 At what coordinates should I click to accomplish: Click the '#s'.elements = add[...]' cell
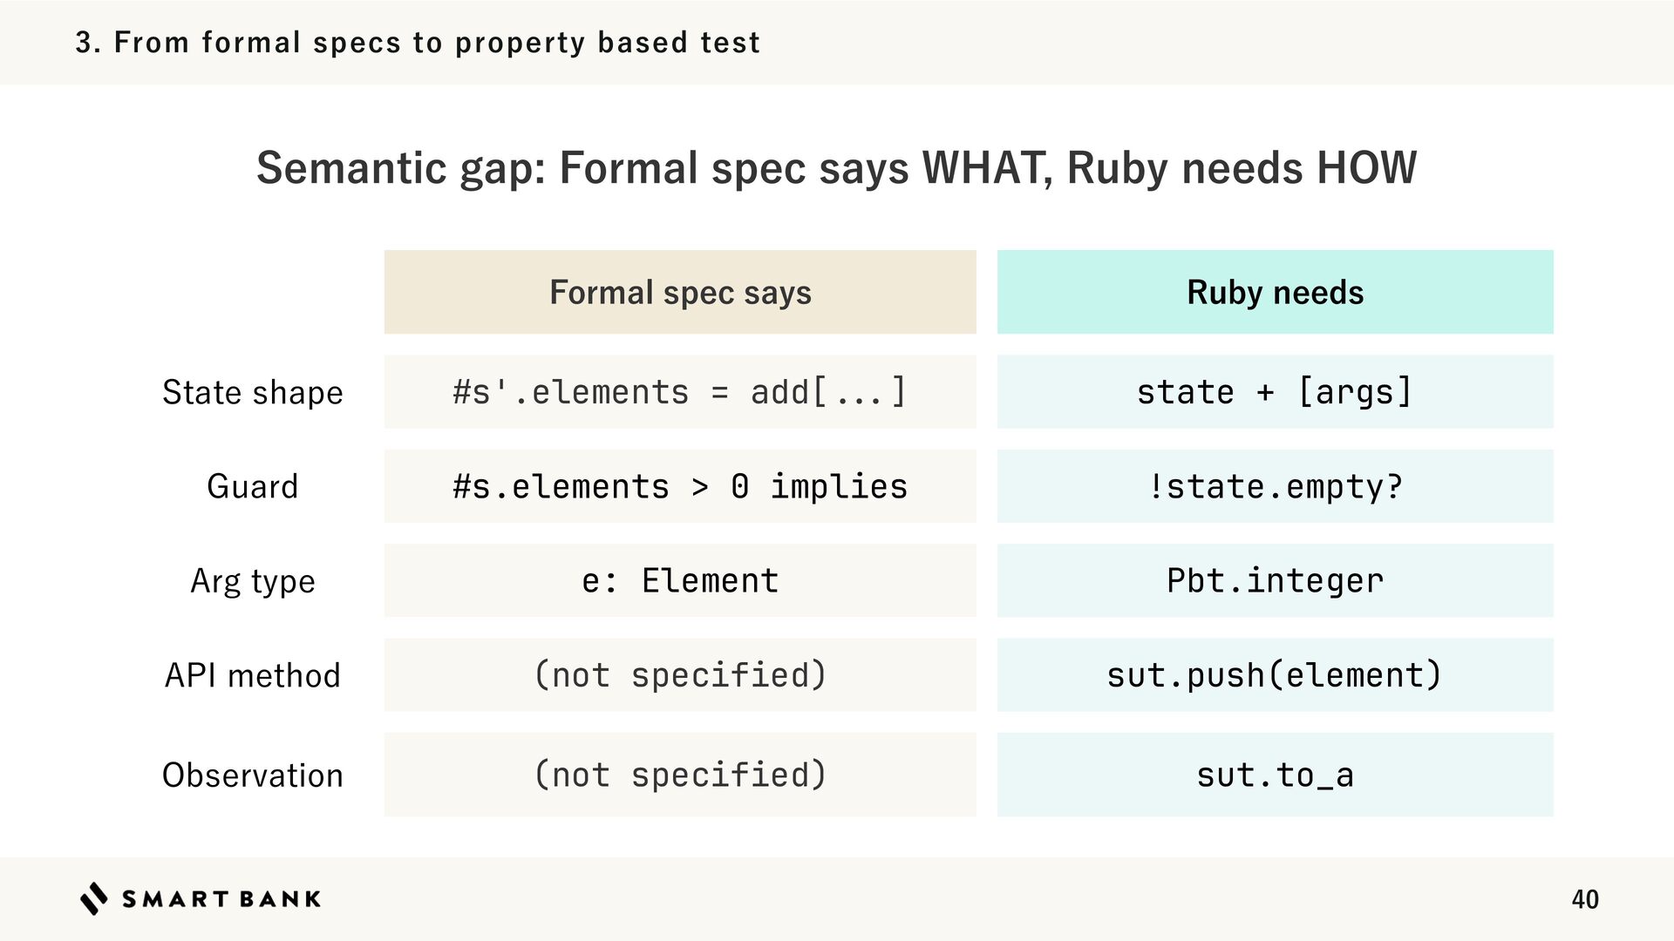click(x=680, y=392)
